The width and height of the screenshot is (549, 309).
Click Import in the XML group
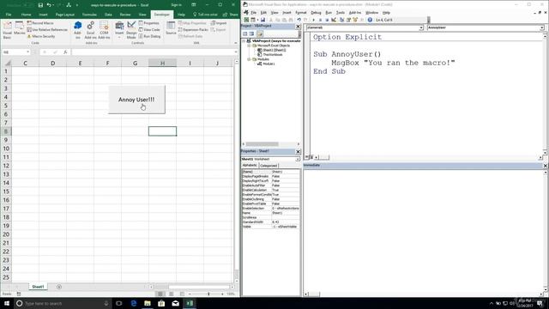219,23
